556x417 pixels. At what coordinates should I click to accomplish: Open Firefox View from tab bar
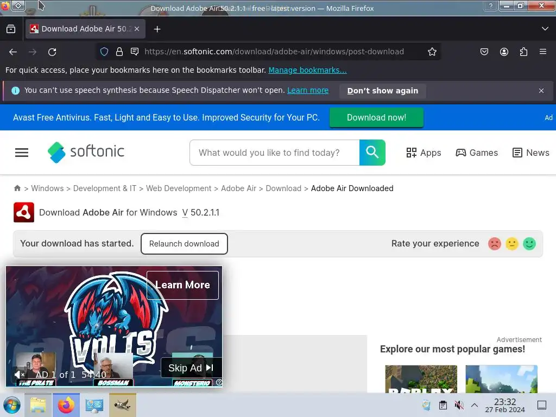[11, 29]
